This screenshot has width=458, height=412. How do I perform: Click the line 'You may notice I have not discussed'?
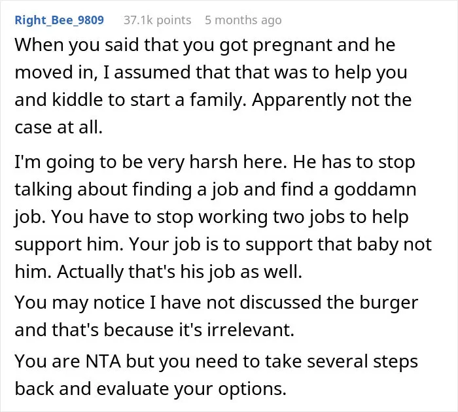(x=217, y=303)
